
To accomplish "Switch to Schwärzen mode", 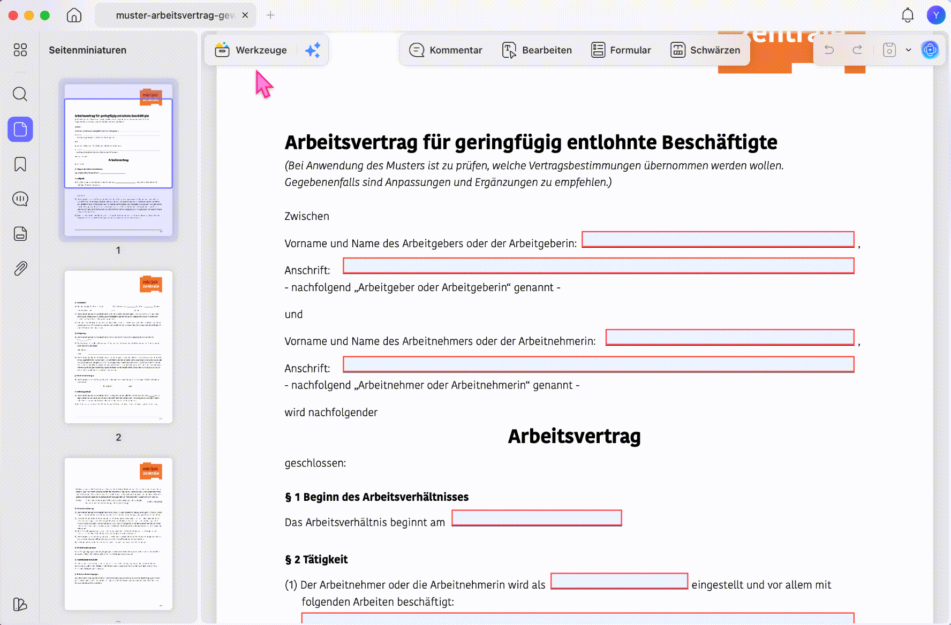I will (x=705, y=50).
